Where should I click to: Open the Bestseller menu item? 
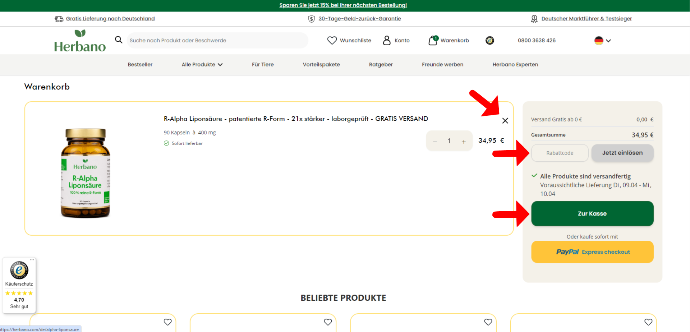click(x=140, y=65)
